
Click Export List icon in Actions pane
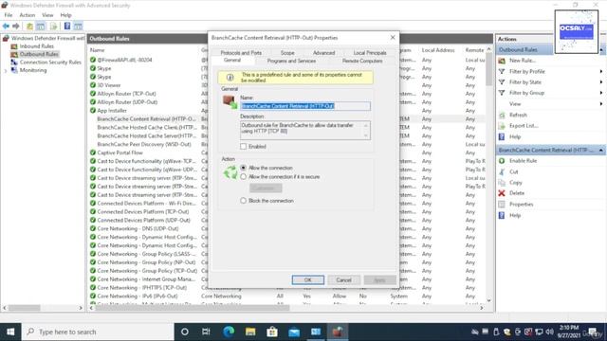(x=502, y=126)
